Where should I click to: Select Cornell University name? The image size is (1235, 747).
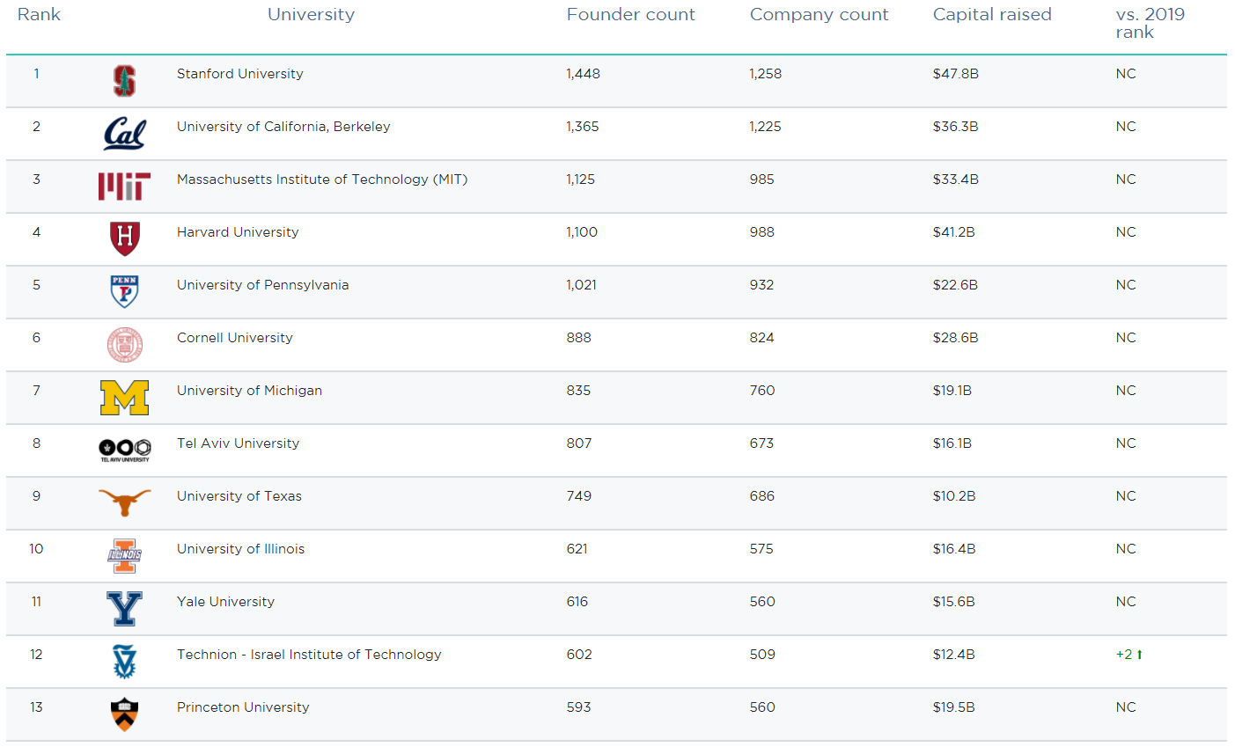coord(234,338)
